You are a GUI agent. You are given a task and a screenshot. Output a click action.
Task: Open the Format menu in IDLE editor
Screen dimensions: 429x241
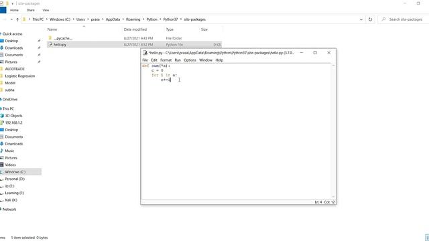click(166, 60)
